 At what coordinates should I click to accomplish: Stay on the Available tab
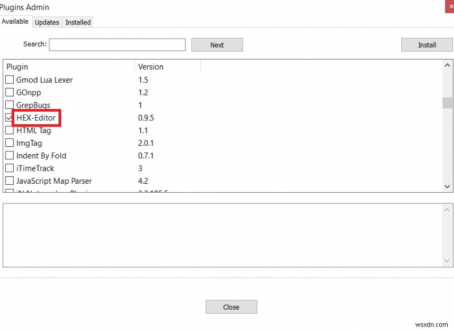(x=15, y=22)
